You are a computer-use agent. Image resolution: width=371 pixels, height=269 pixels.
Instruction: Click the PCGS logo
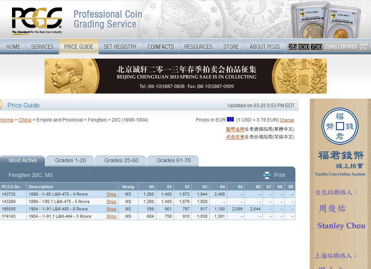point(37,21)
